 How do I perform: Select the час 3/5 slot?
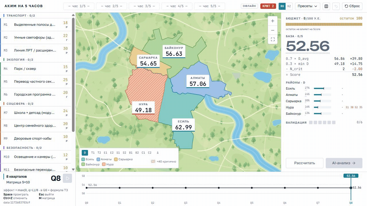pyautogui.click(x=144, y=6)
